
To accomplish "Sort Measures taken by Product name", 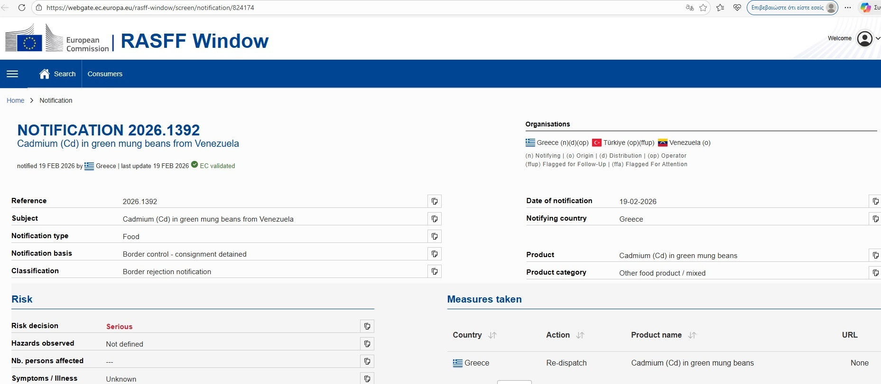I will click(x=692, y=335).
